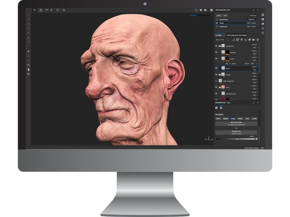Open Main shader dropdown for rlEyeInner

(x=252, y=27)
